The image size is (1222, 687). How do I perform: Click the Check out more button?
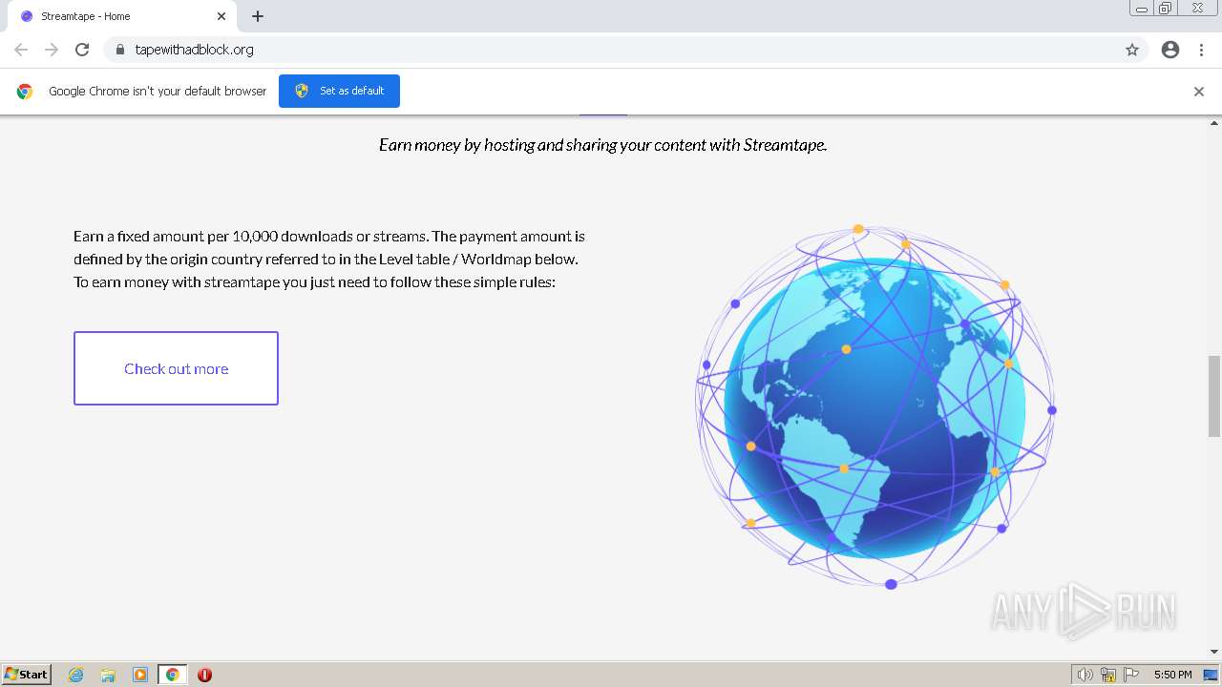coord(176,368)
